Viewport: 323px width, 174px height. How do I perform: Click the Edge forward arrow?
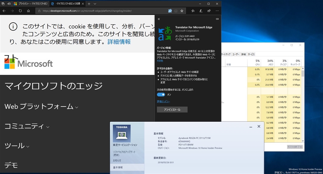(12, 11)
